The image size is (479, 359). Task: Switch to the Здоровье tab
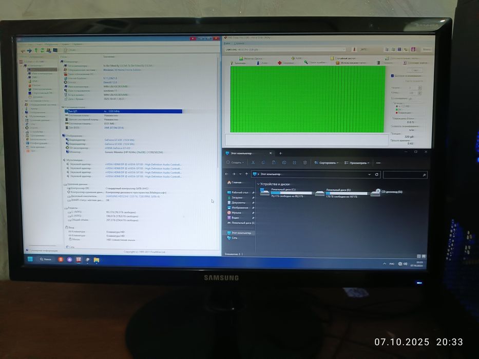point(285,63)
